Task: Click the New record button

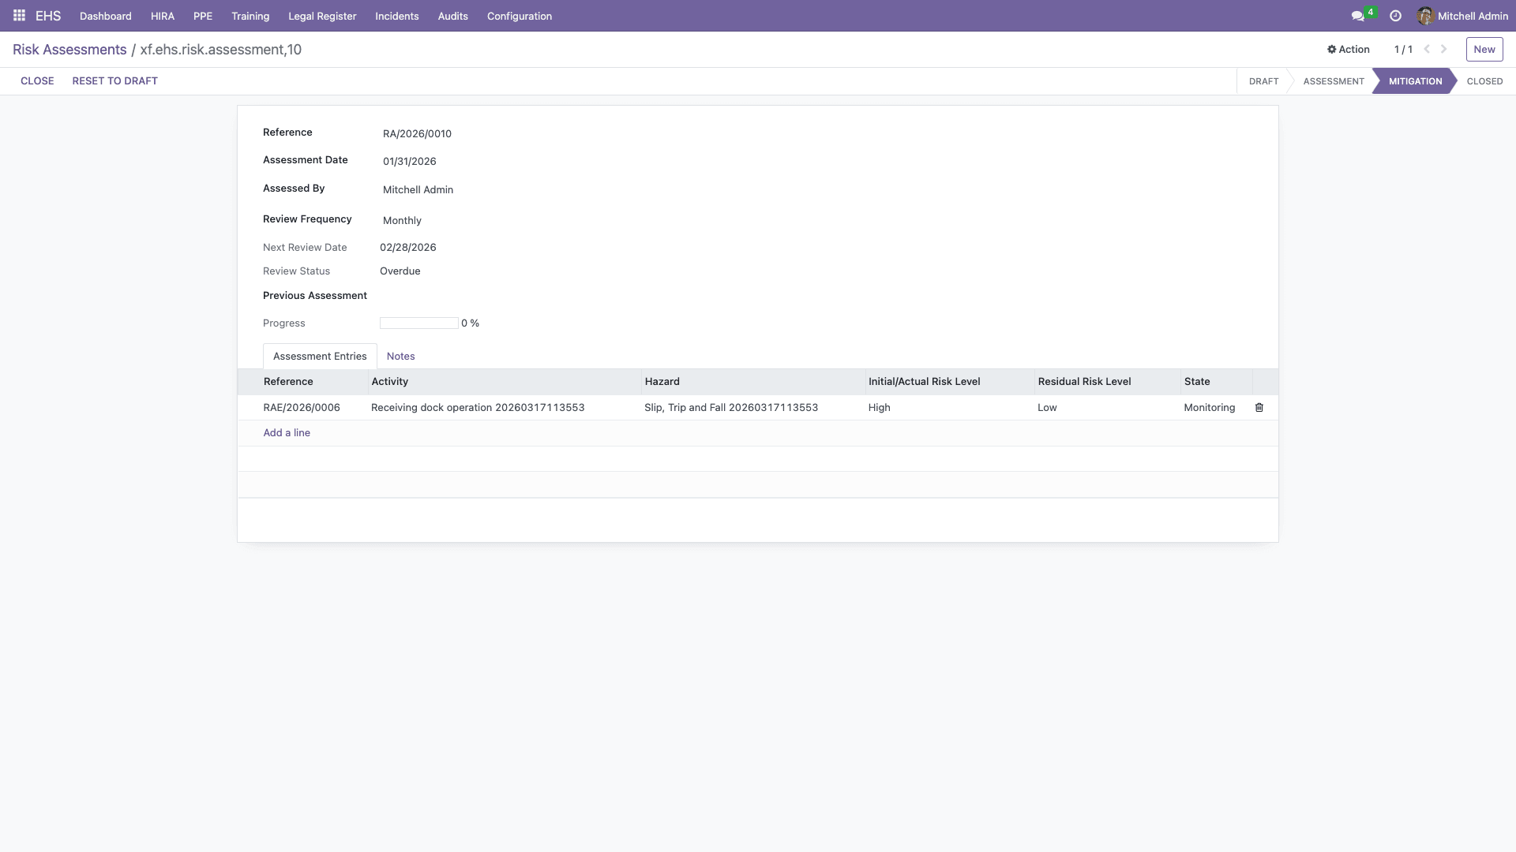Action: tap(1484, 49)
